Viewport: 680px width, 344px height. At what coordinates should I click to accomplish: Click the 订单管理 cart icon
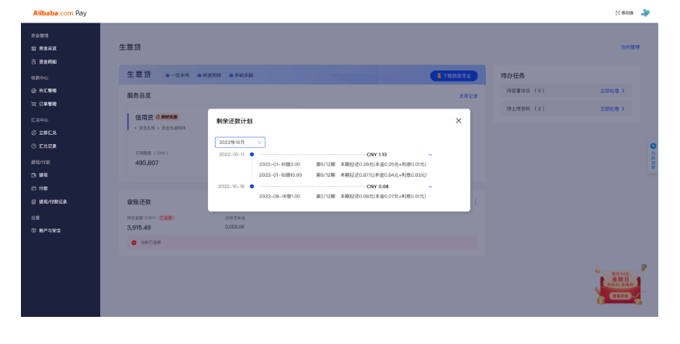[x=34, y=104]
